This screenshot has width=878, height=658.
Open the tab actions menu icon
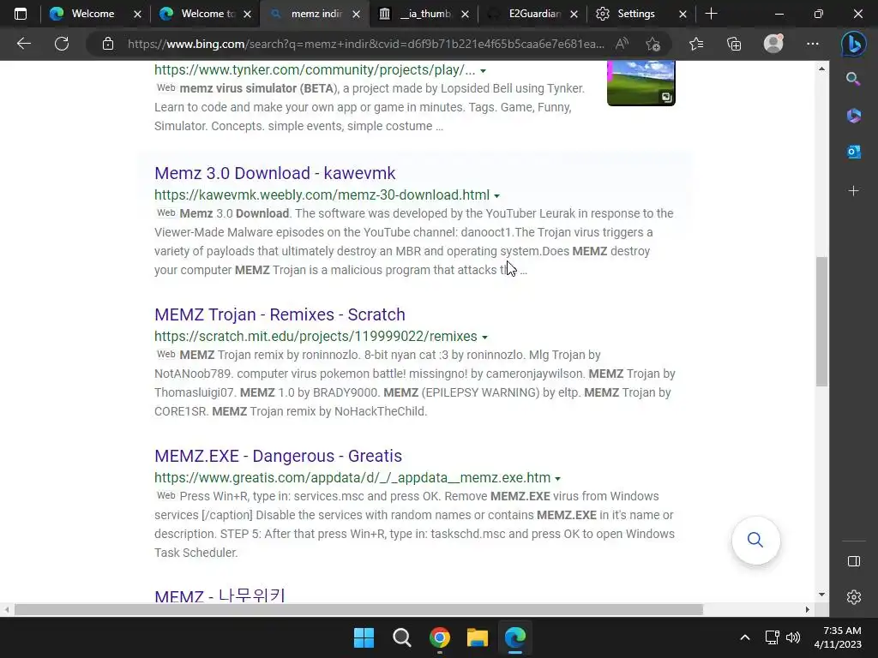pyautogui.click(x=21, y=14)
